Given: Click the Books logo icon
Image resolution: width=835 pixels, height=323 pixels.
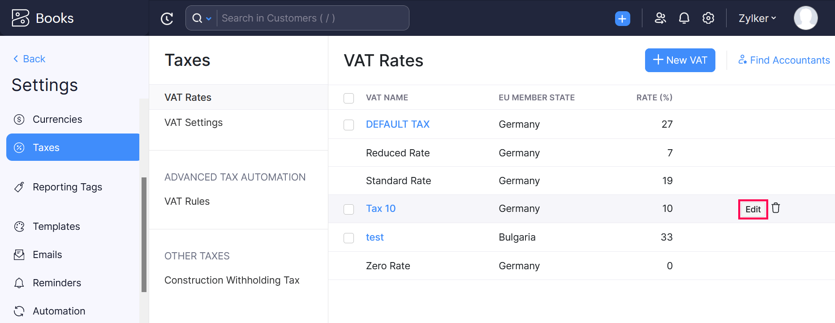Looking at the screenshot, I should pyautogui.click(x=21, y=18).
